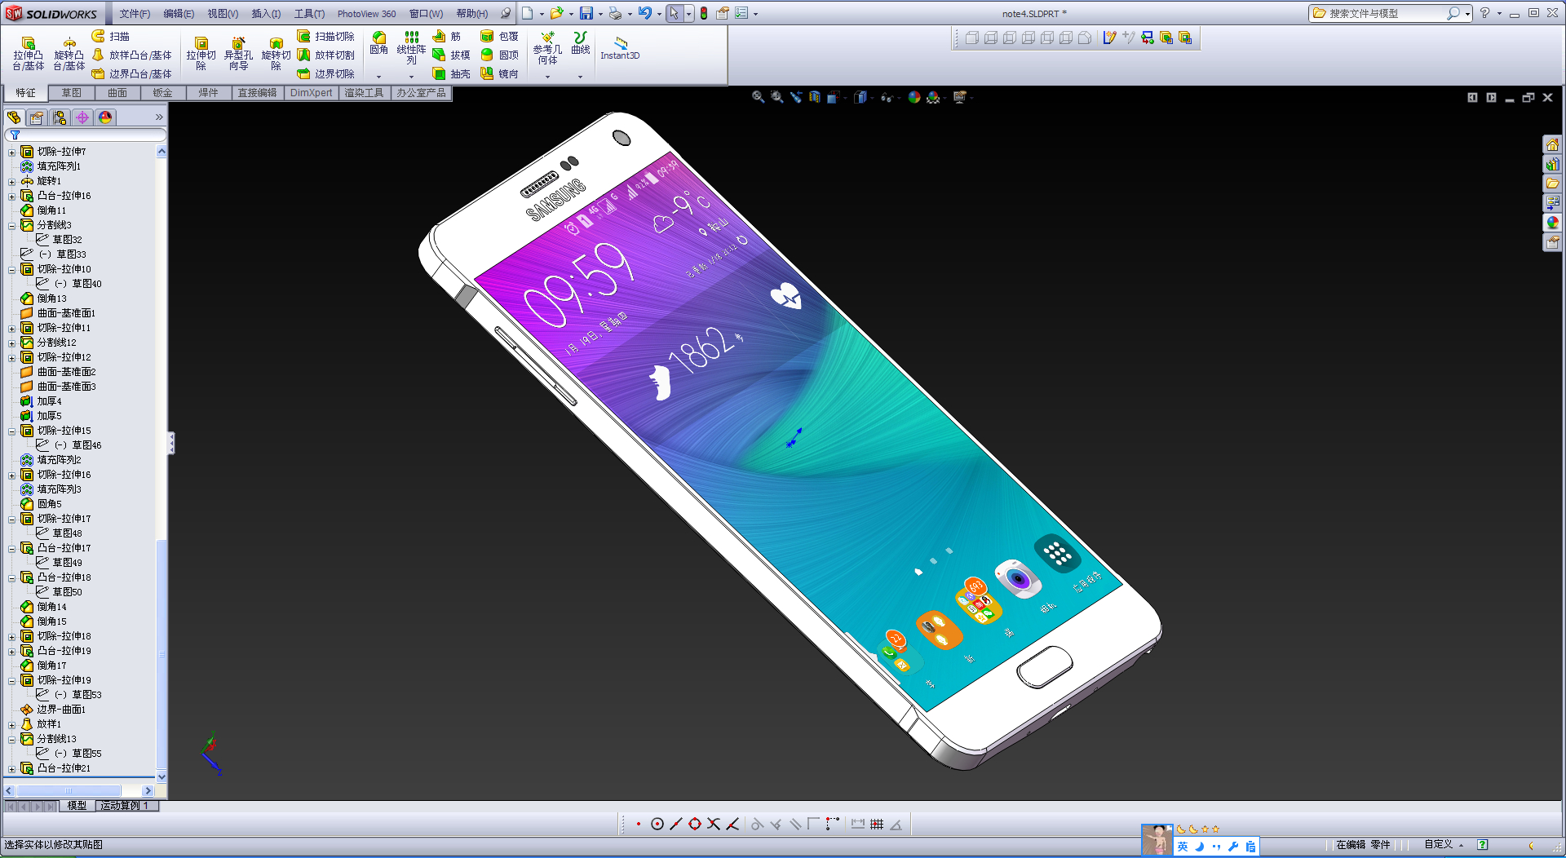
Task: Pick the 抽壳 shell tool
Action: [x=451, y=73]
